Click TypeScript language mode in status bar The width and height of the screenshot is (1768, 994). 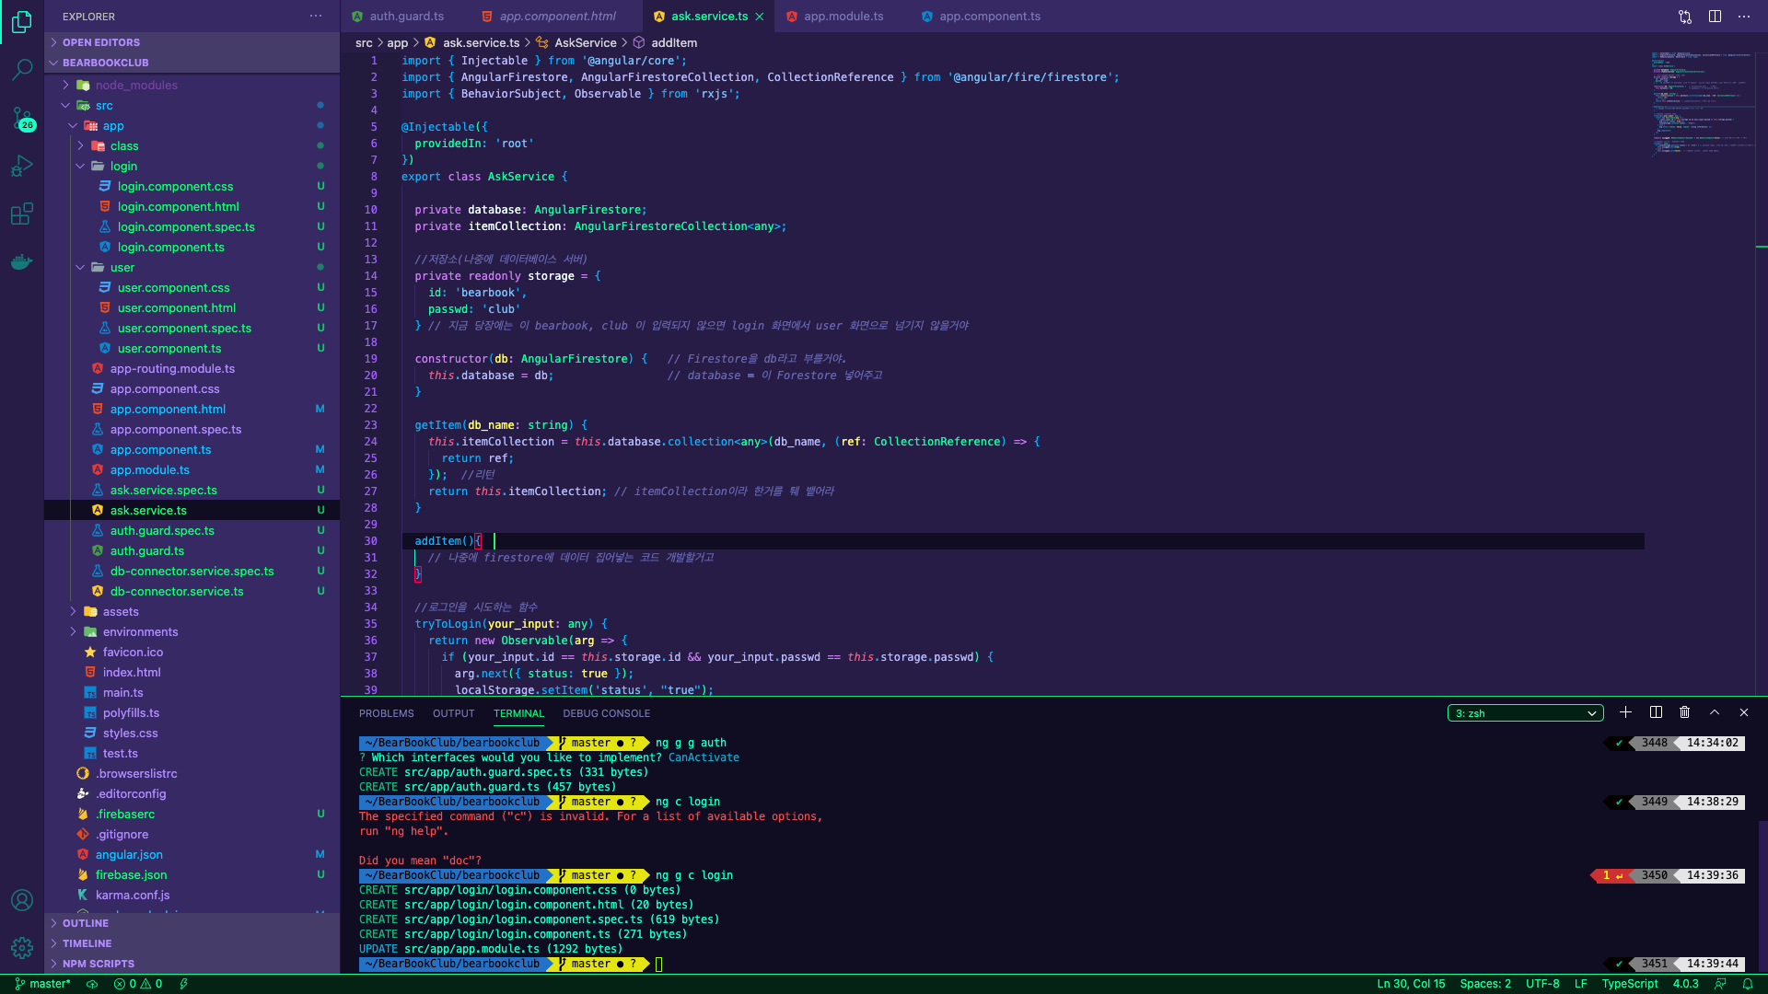(x=1629, y=984)
